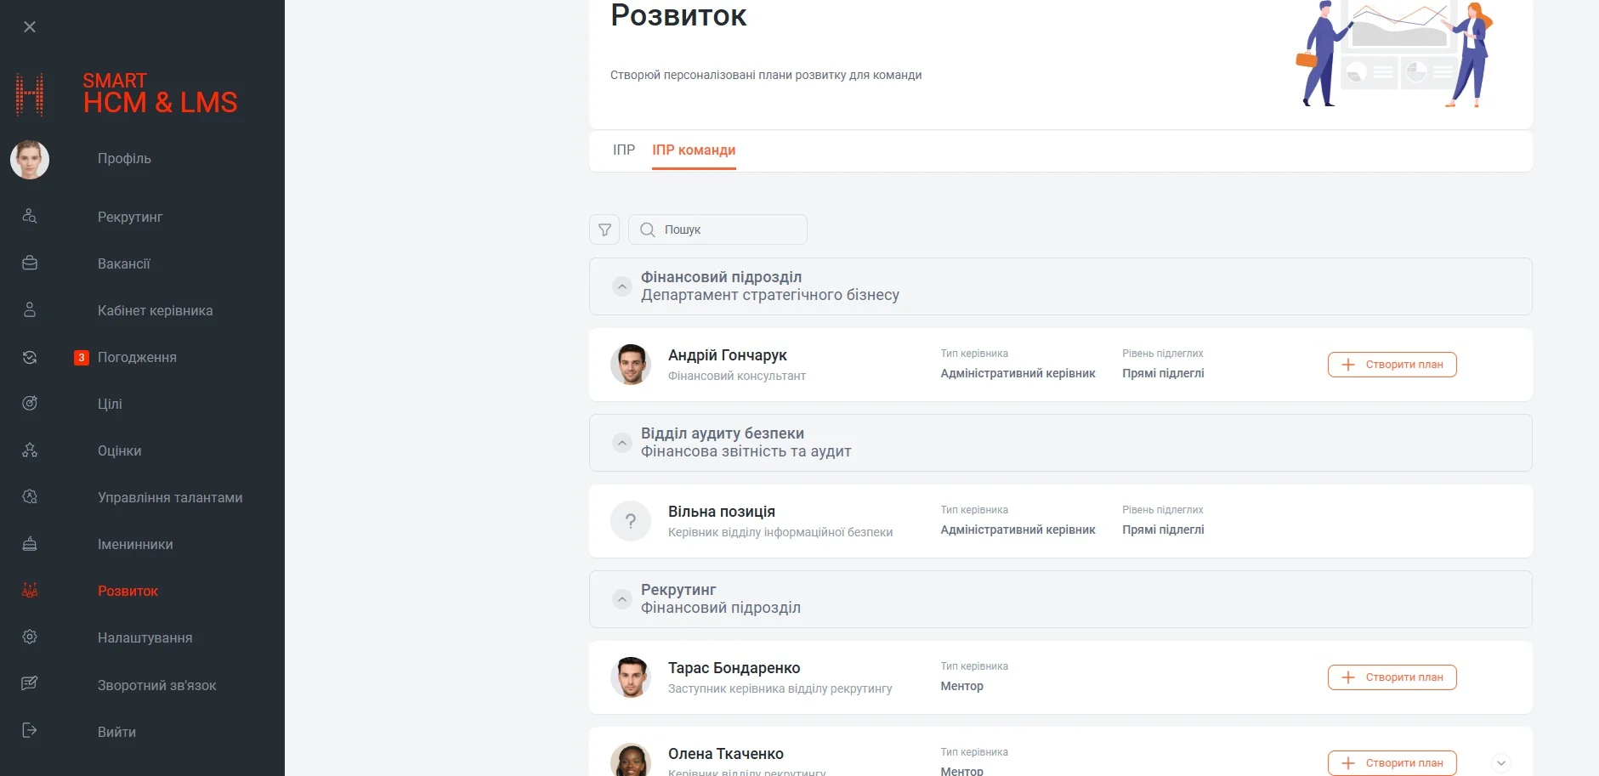The height and width of the screenshot is (776, 1599).
Task: Select the ІПР команди tab
Action: [x=694, y=150]
